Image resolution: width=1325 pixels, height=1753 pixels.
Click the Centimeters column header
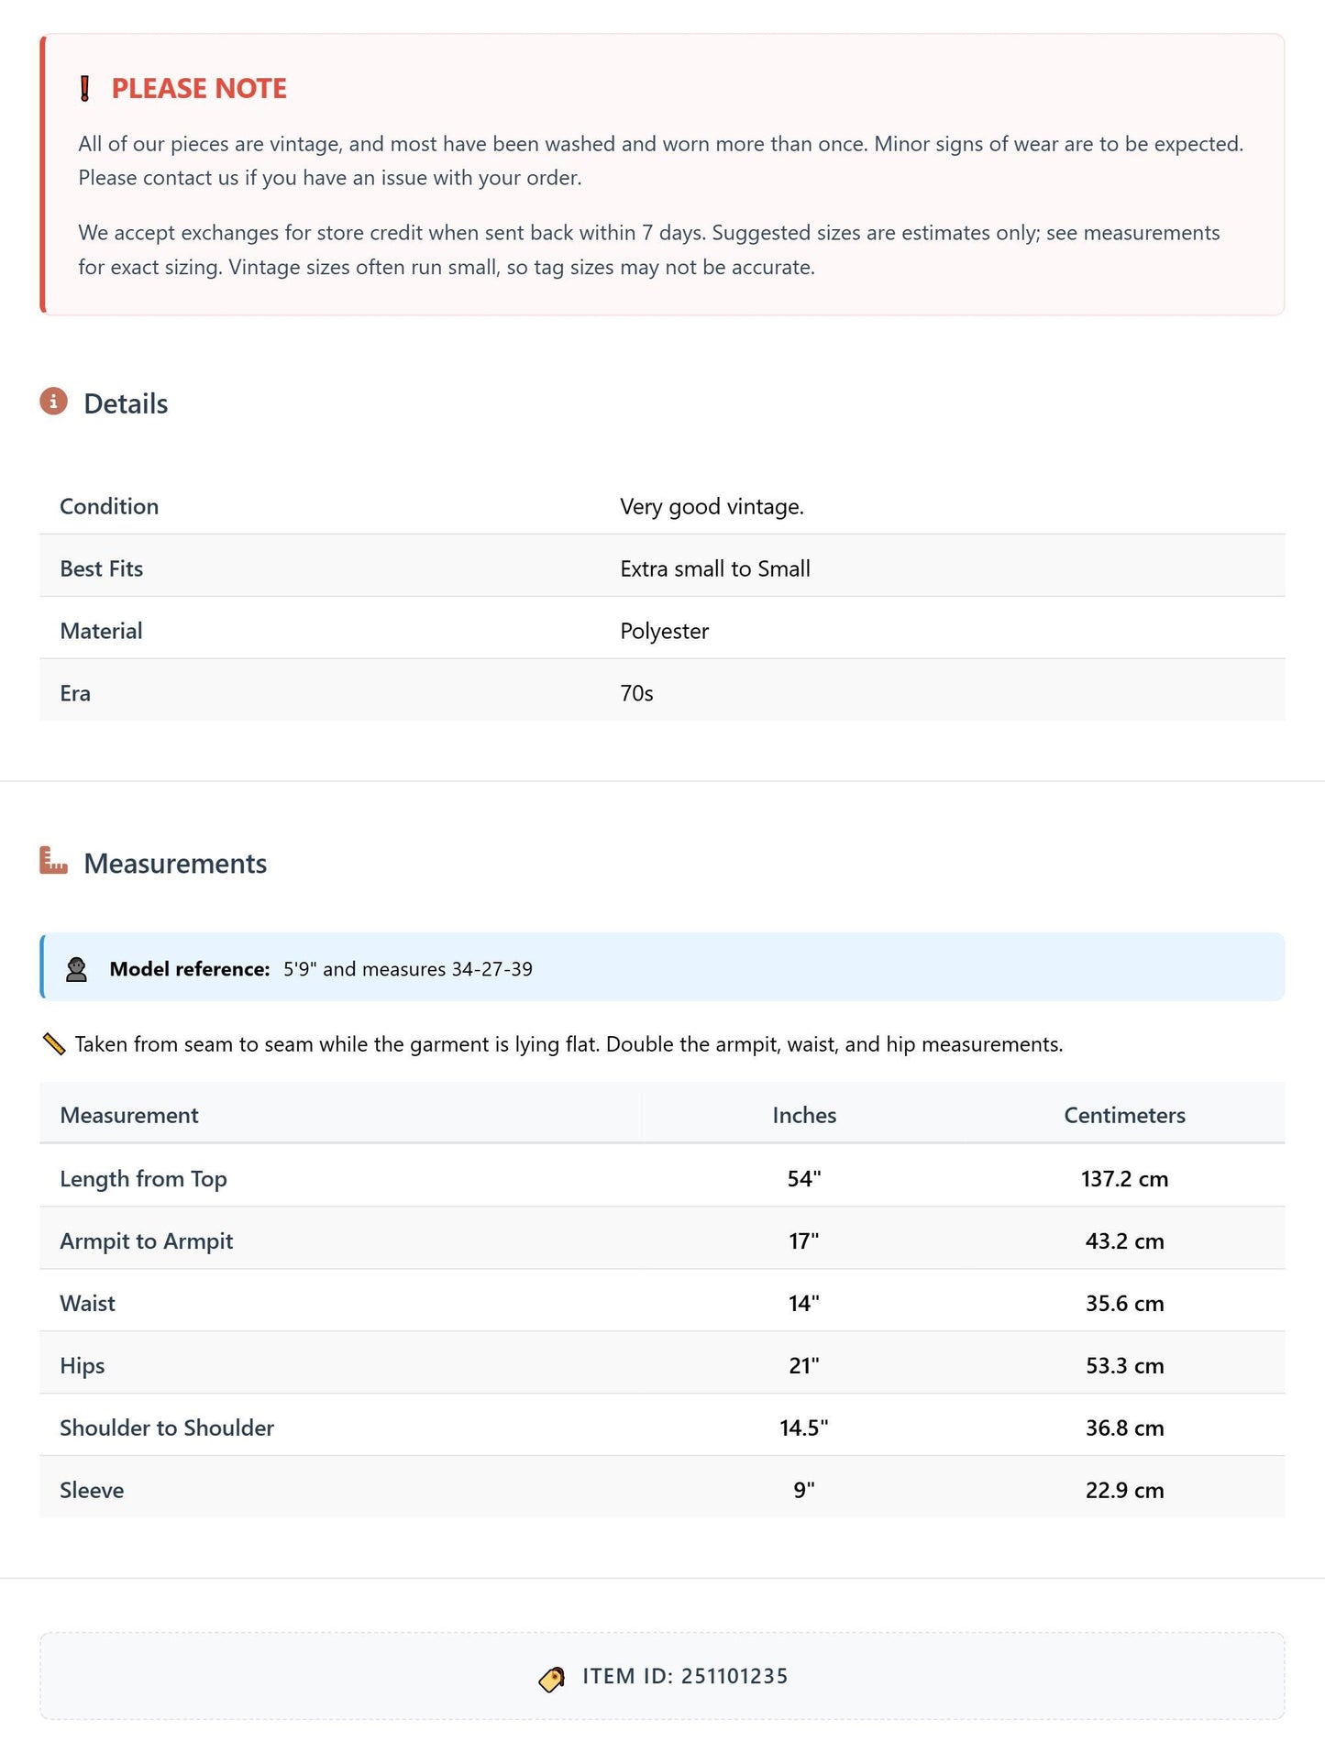[1124, 1115]
